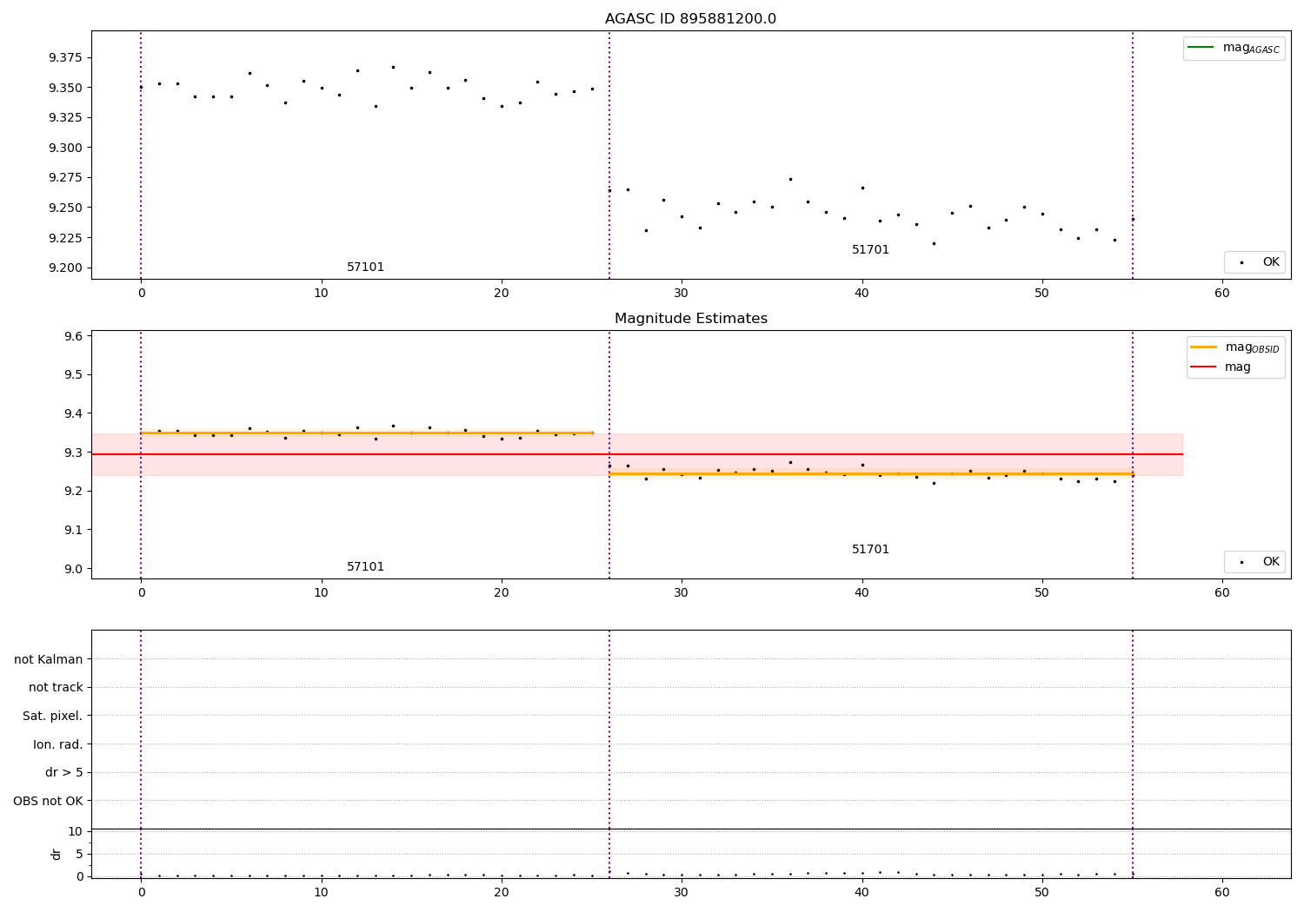Screen dimensions: 1304x912
Task: Click the 'OK' legend in the Magnitude Estimates plot
Action: [1254, 562]
